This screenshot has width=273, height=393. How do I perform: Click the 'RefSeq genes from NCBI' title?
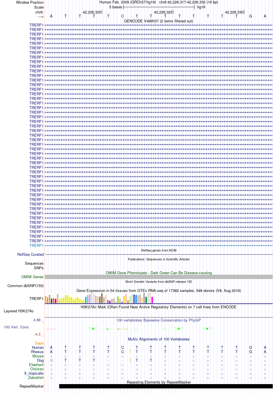pos(159,250)
